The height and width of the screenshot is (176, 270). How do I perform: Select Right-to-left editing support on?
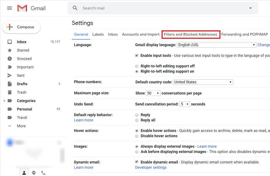point(137,72)
